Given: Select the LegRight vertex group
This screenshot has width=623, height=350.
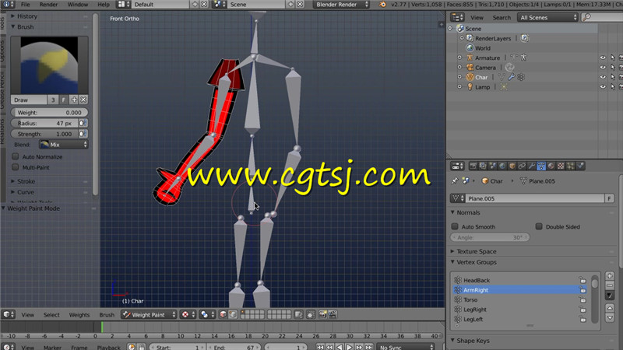Looking at the screenshot, I should [x=520, y=310].
